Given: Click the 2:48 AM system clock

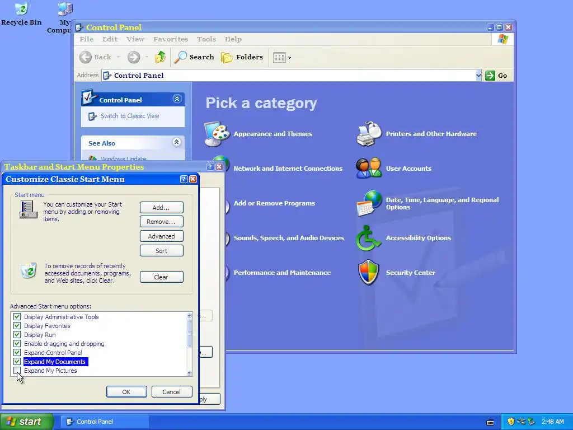Looking at the screenshot, I should [x=552, y=422].
